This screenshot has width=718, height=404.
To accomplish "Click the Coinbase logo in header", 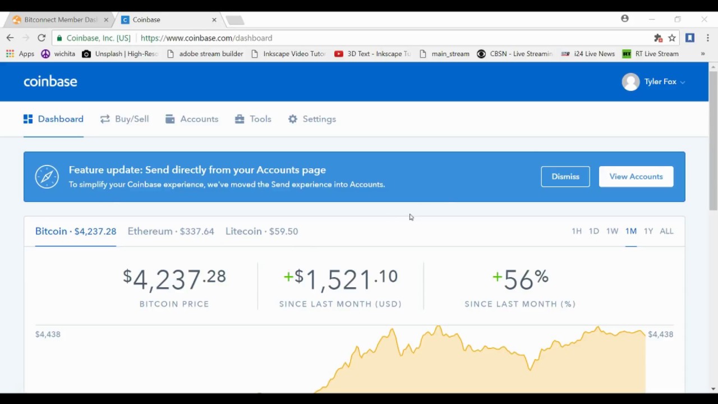I will 50,81.
